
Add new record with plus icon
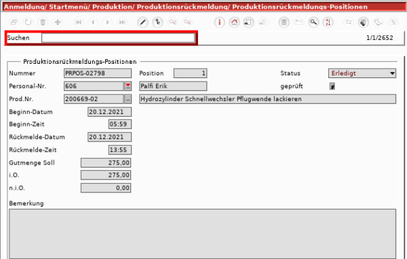pyautogui.click(x=58, y=22)
